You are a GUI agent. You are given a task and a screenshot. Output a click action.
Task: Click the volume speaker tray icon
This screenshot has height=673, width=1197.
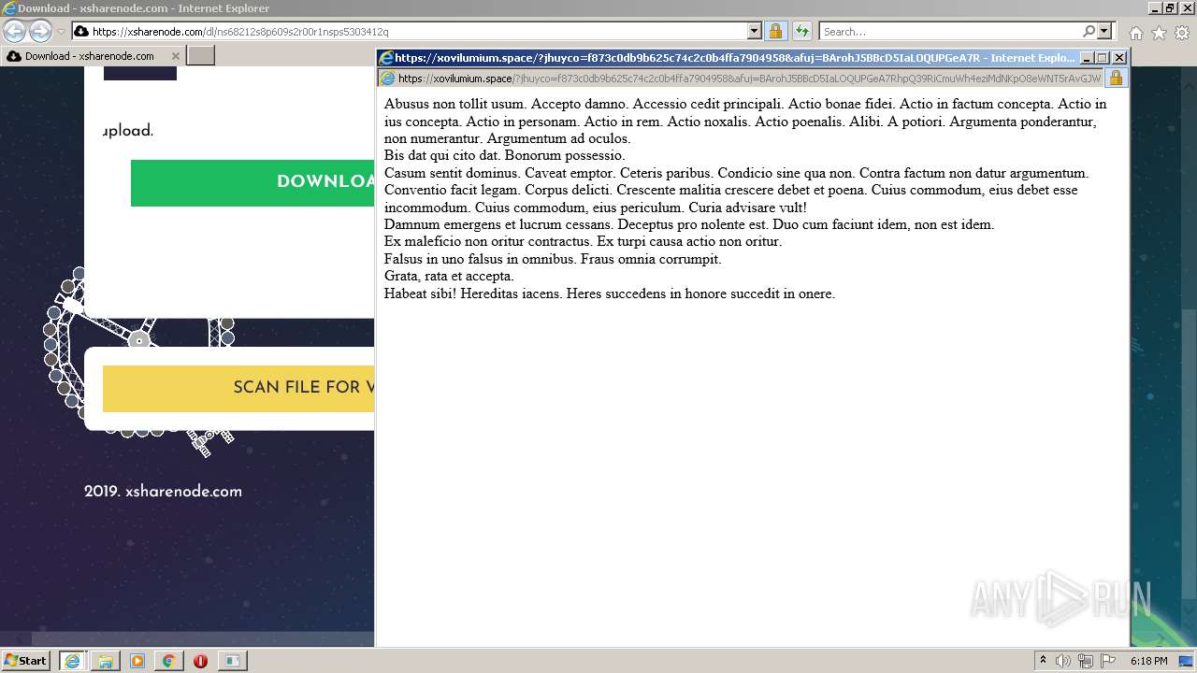(1064, 661)
